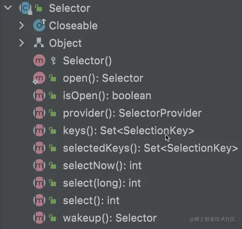The image size is (242, 229).
Task: Select the select(long): int method
Action: [102, 183]
